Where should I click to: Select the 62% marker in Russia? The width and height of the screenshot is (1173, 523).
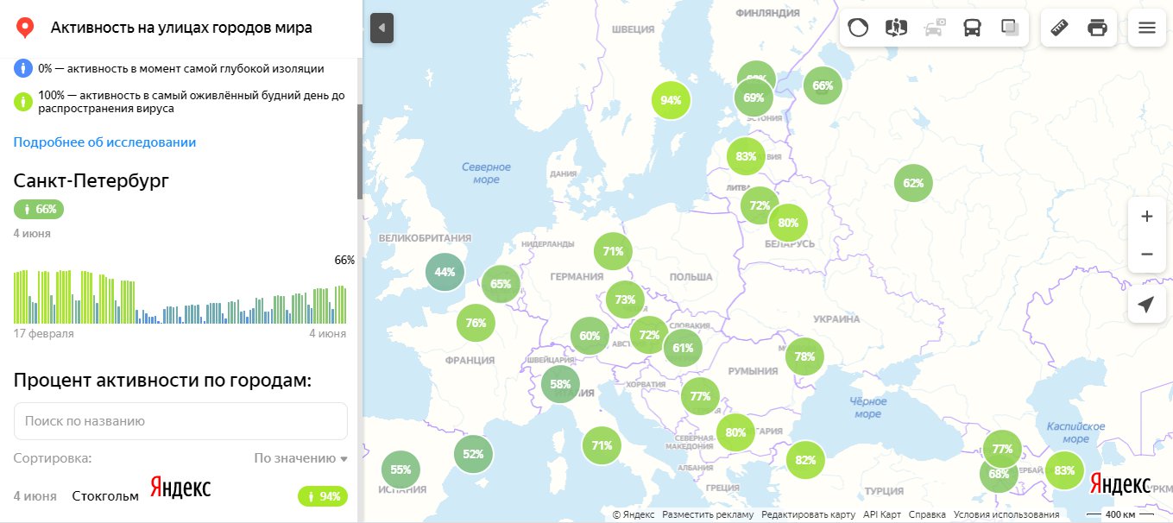[x=913, y=183]
